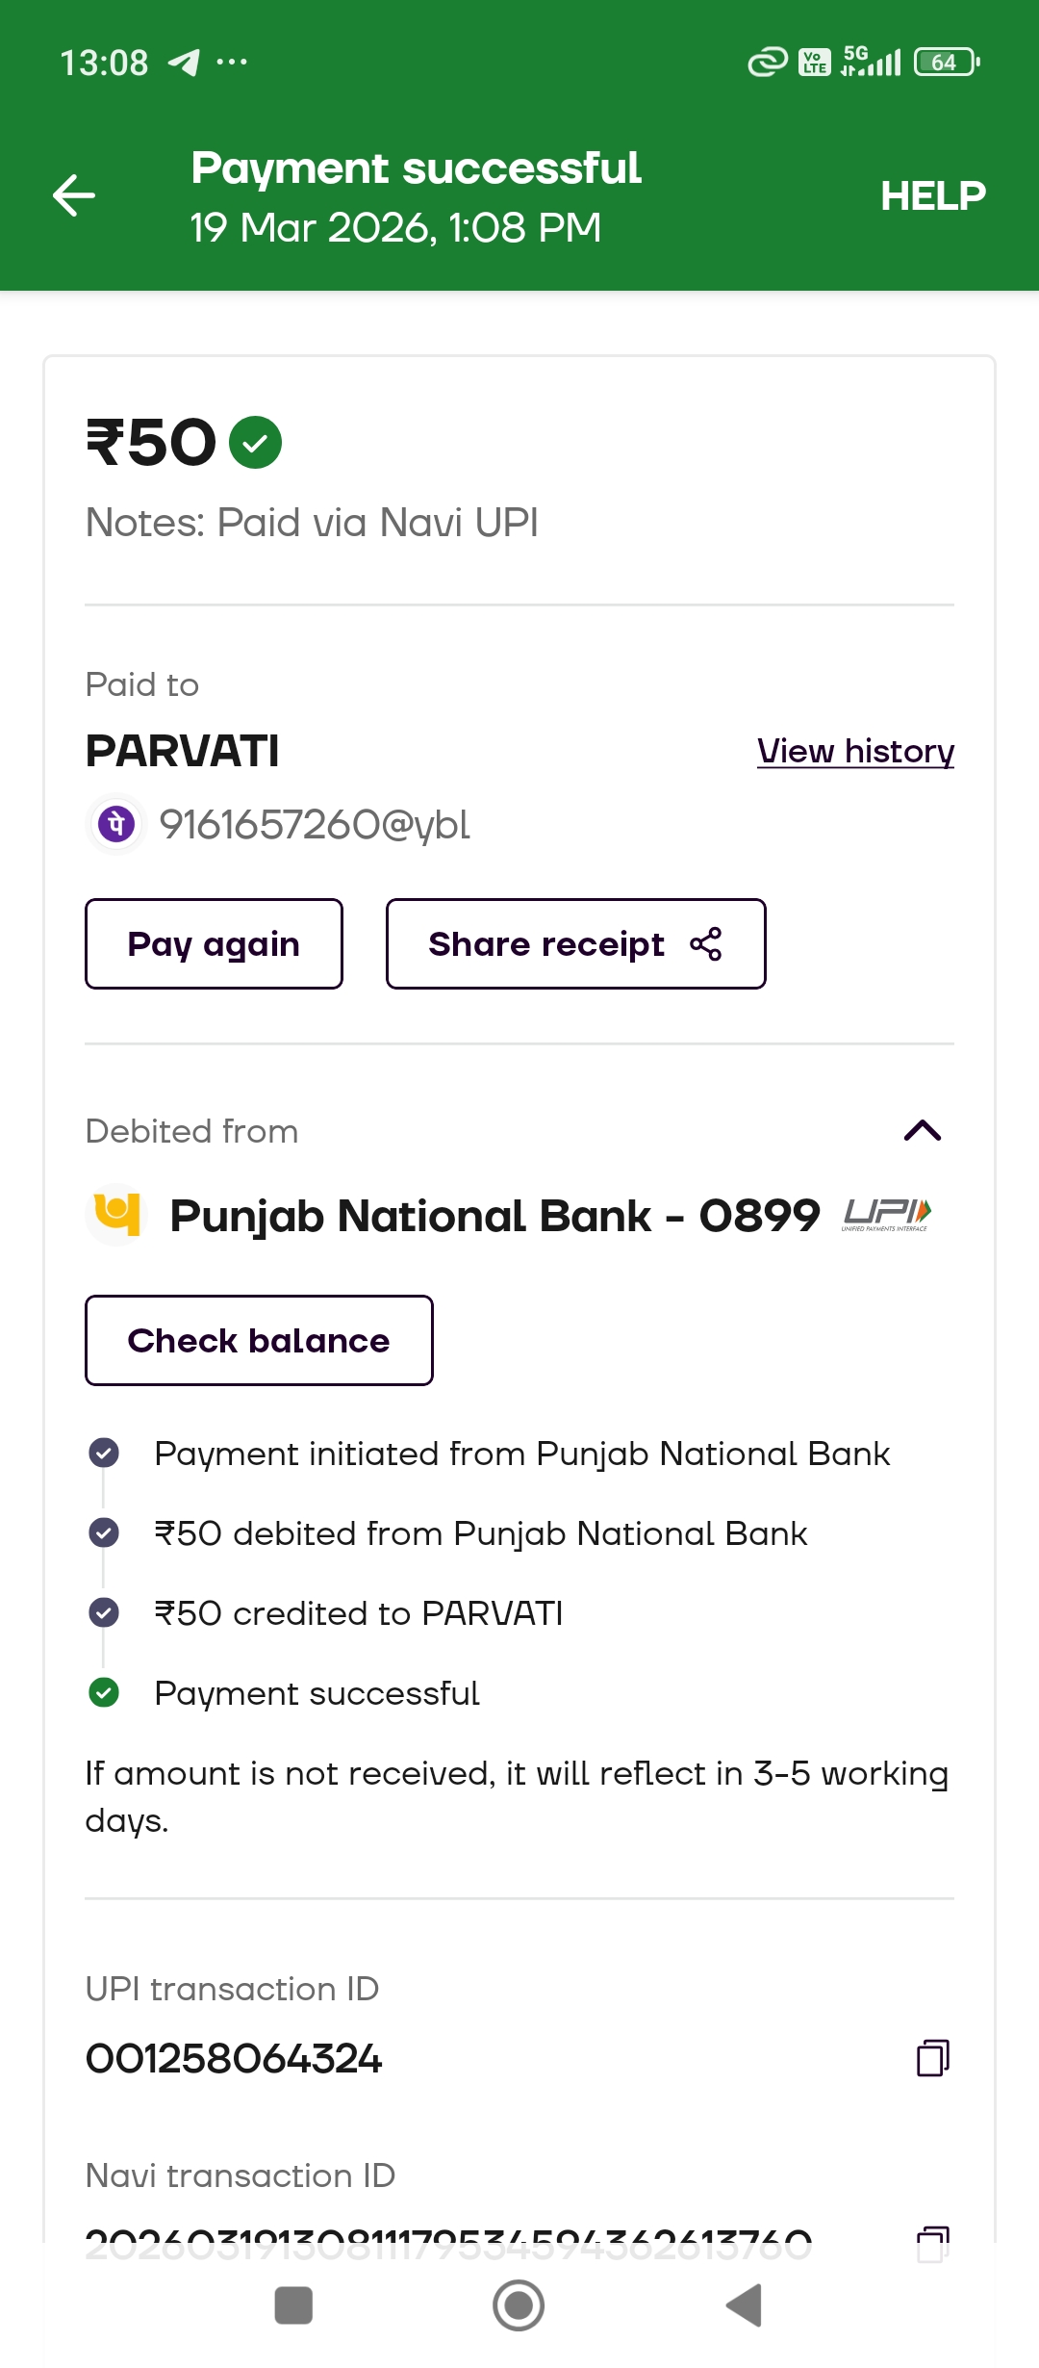Tap the UPI ID 9161657260@ybl
The width and height of the screenshot is (1039, 2368).
315,825
